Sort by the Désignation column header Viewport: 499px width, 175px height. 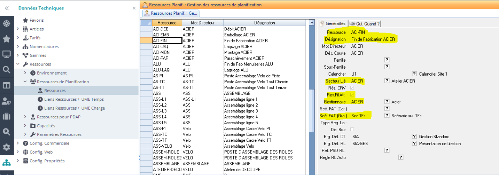tap(264, 23)
